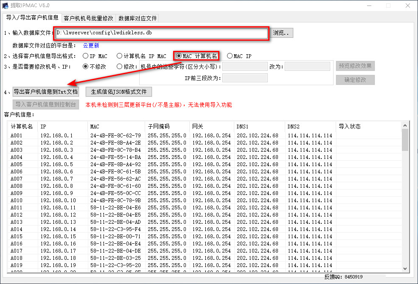Click the 浏览.. button
This screenshot has height=284, width=418.
coord(281,33)
